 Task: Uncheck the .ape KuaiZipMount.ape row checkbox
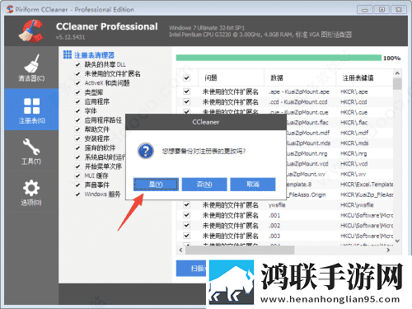point(187,91)
